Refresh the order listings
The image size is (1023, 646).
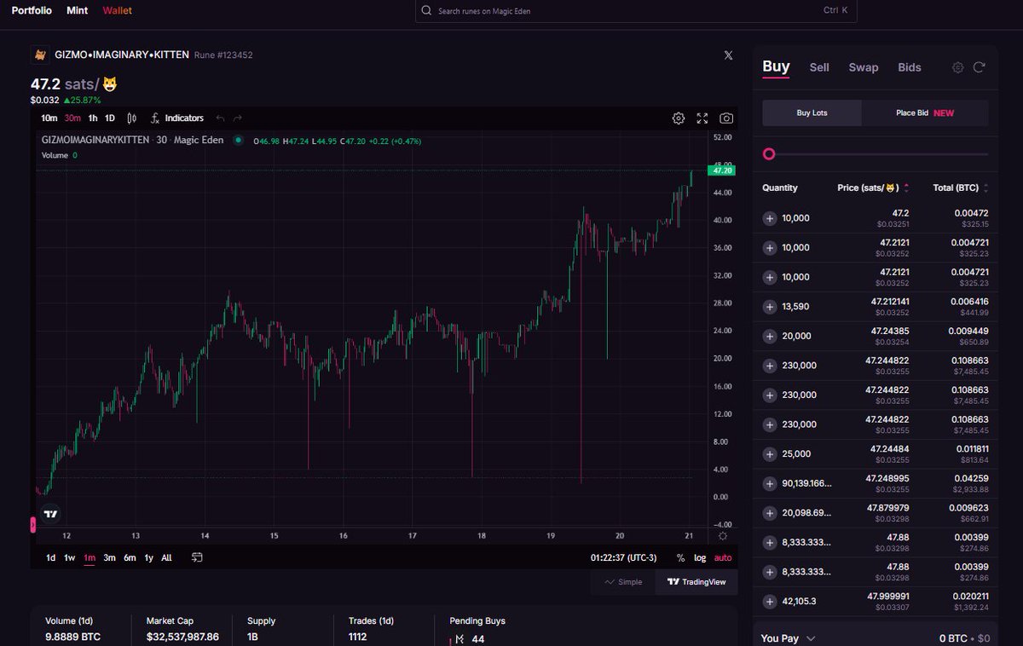click(x=980, y=67)
